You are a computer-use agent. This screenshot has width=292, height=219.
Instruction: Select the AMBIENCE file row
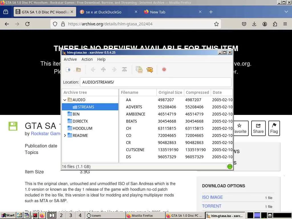[176, 114]
